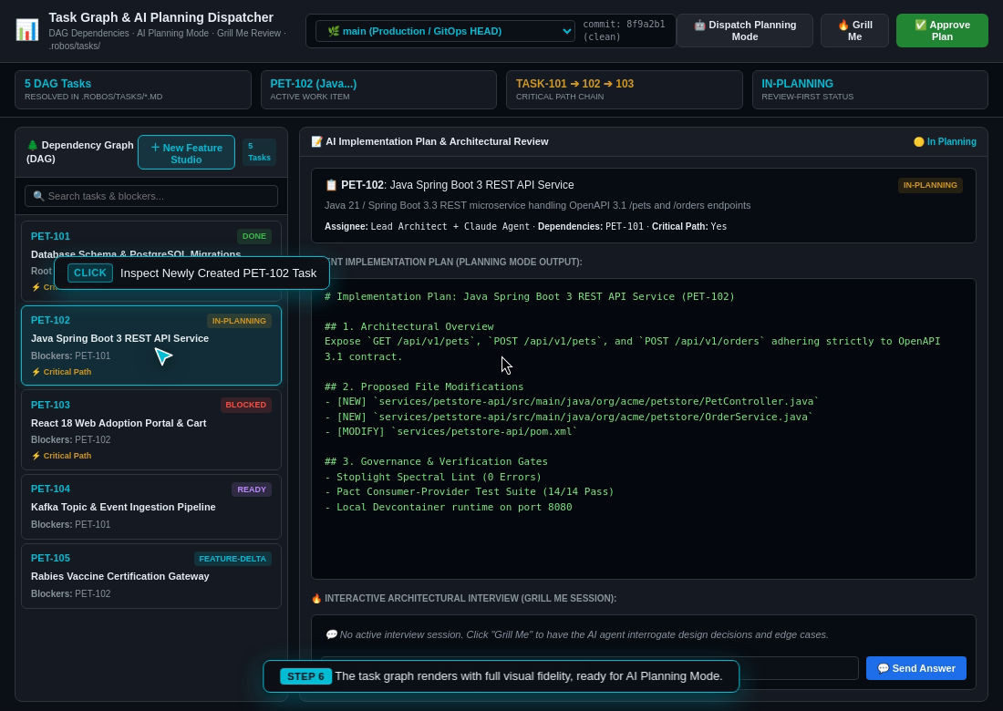Click Blockers: PET-102 text on PET-105 card
1003x711 pixels.
click(x=70, y=593)
